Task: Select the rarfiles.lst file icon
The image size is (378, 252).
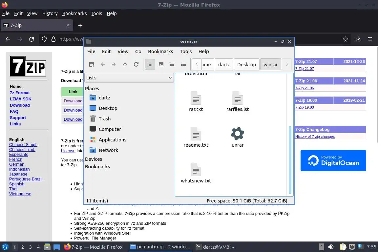Action: [238, 98]
